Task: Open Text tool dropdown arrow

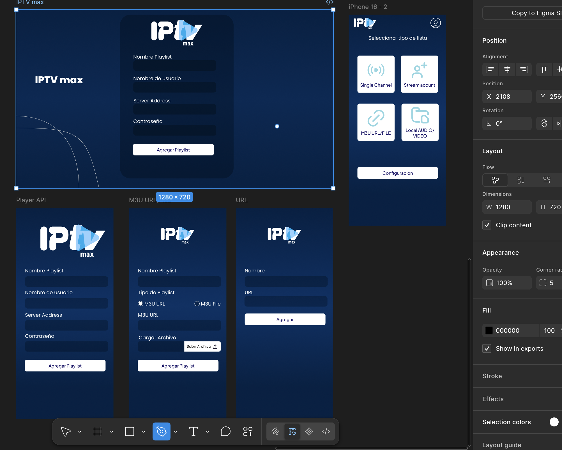Action: click(x=208, y=432)
